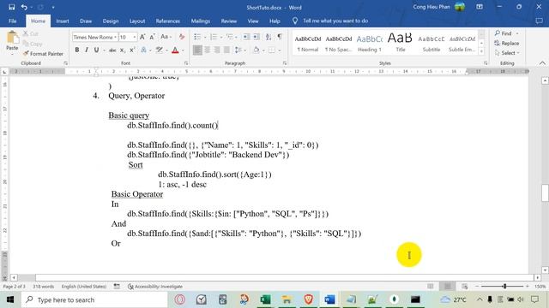Switch to the References tab
This screenshot has width=549, height=308.
tap(168, 21)
